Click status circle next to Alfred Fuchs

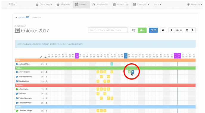coord(17,89)
